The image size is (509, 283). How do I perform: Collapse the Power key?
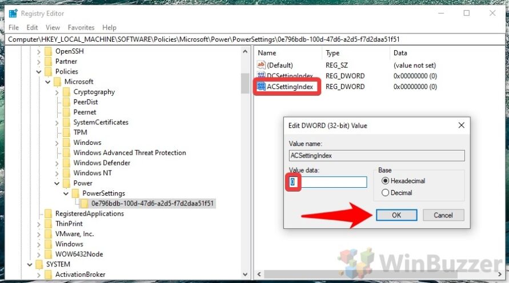pyautogui.click(x=57, y=184)
